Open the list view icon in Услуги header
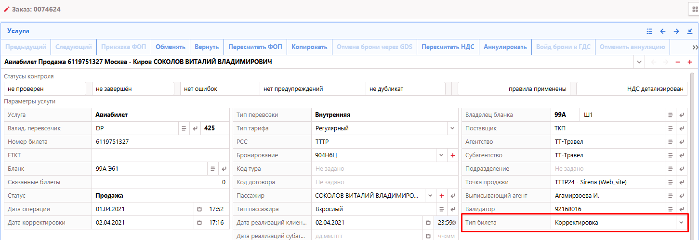Image resolution: width=699 pixels, height=240 pixels. (649, 31)
